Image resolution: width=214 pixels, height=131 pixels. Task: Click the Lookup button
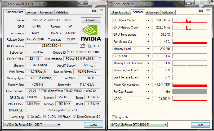click(91, 20)
